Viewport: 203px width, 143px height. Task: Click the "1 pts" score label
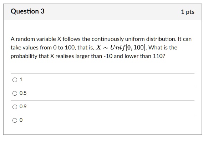point(188,12)
